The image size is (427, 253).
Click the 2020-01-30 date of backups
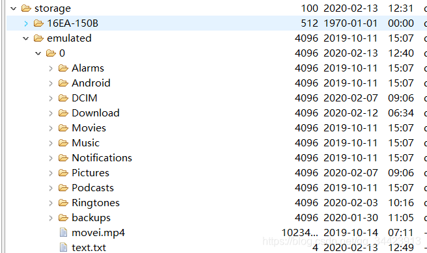click(x=350, y=218)
